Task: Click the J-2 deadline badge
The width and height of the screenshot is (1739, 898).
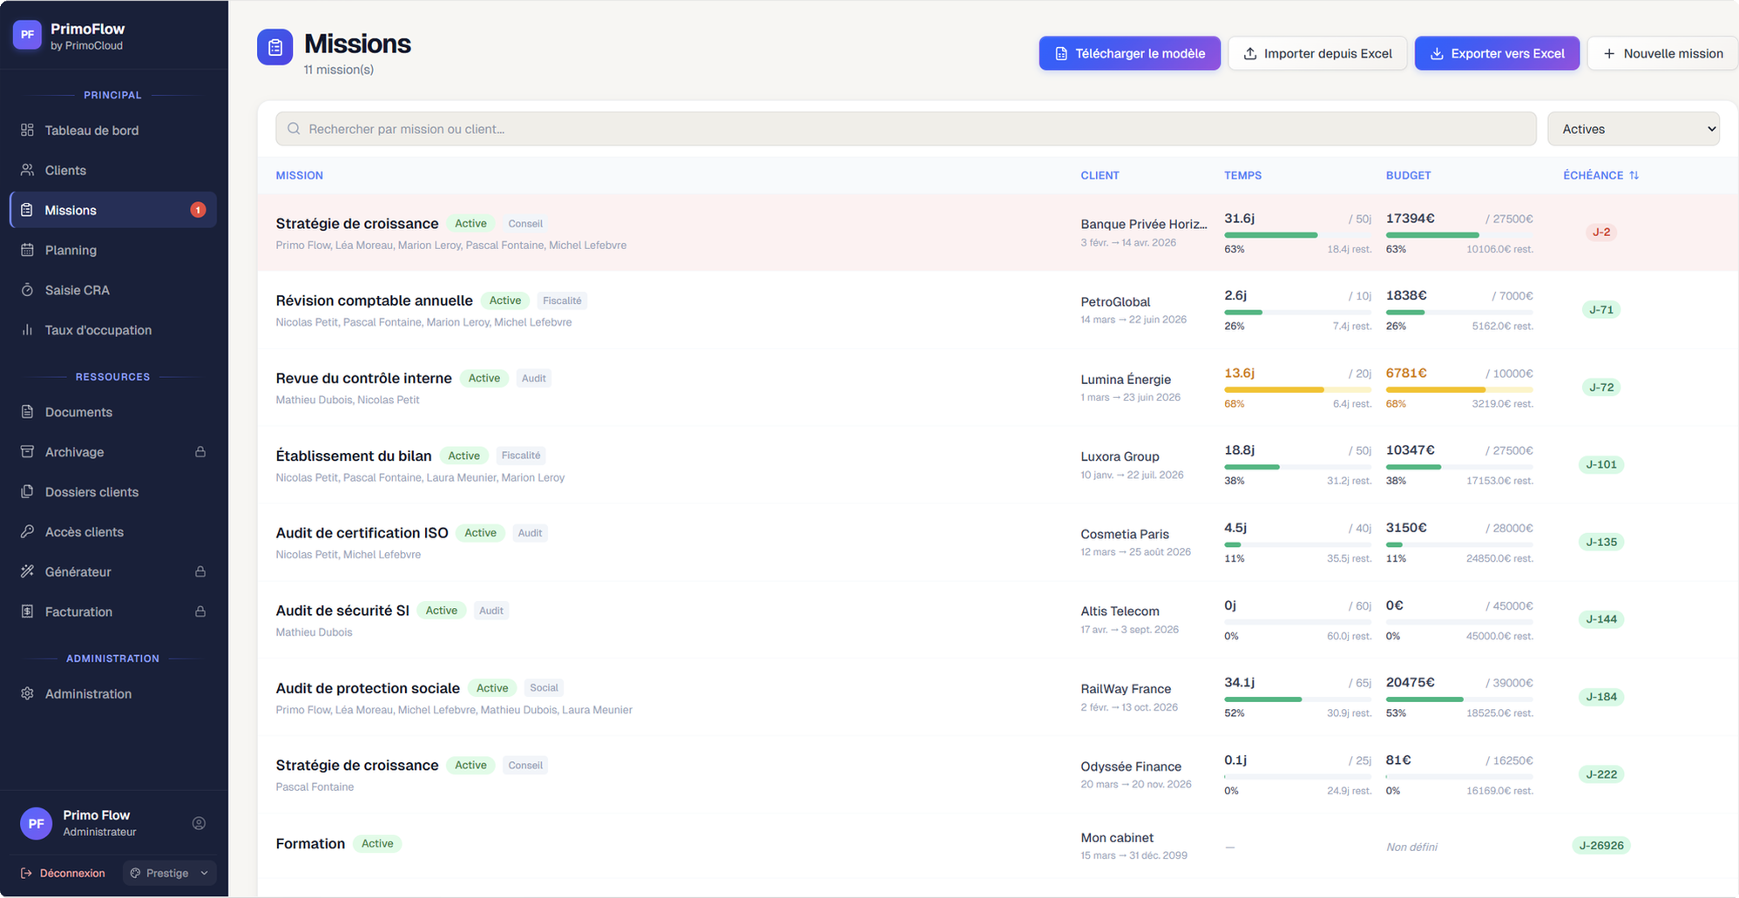Action: (x=1601, y=232)
